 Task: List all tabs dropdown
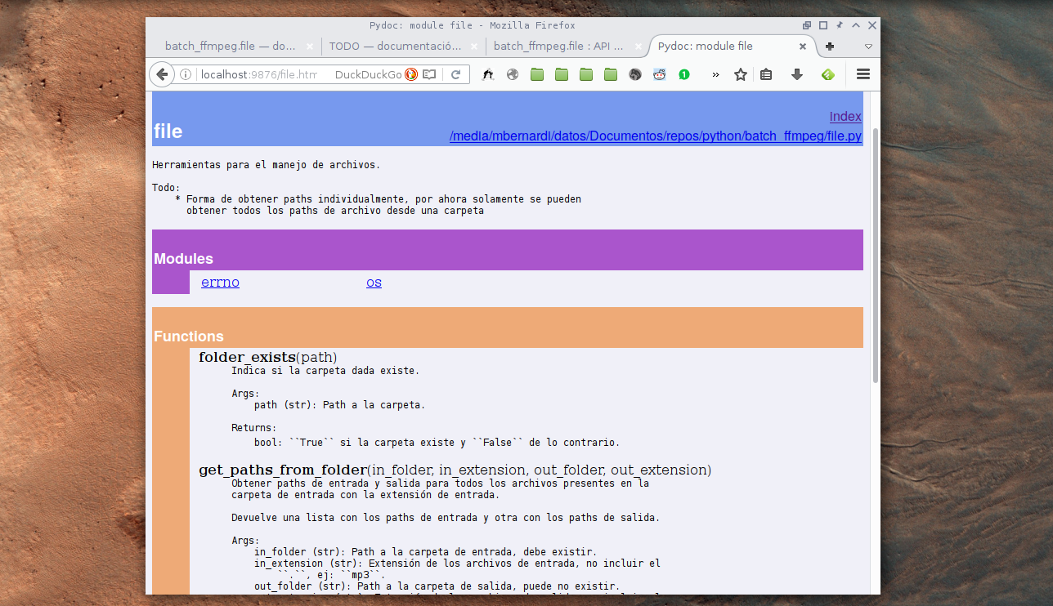[x=868, y=47]
